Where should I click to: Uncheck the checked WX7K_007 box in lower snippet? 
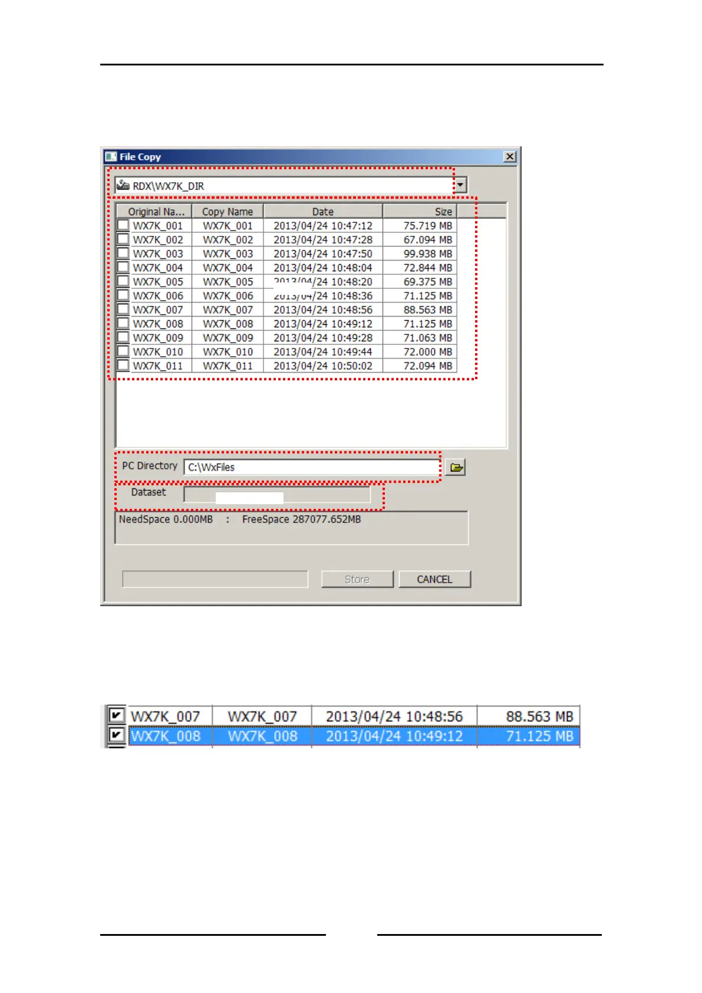pyautogui.click(x=117, y=715)
